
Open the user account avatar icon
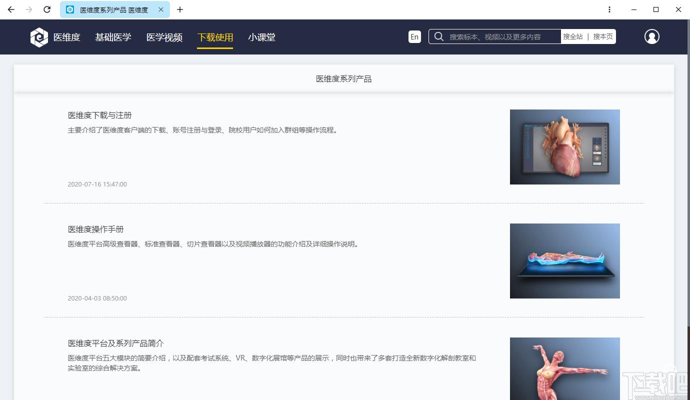tap(652, 36)
